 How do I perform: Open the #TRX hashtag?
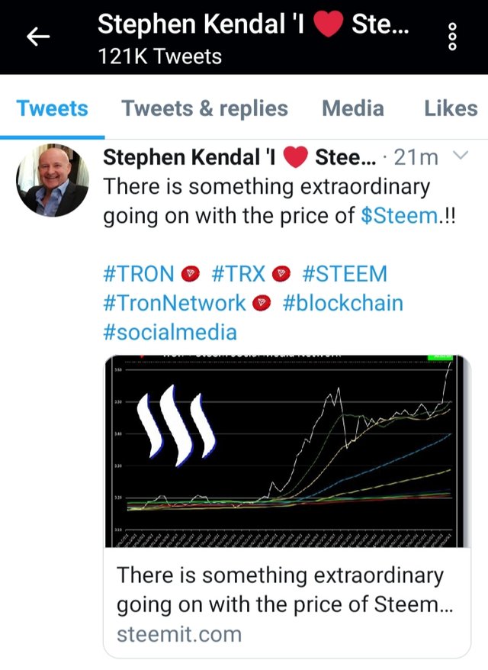coord(238,274)
